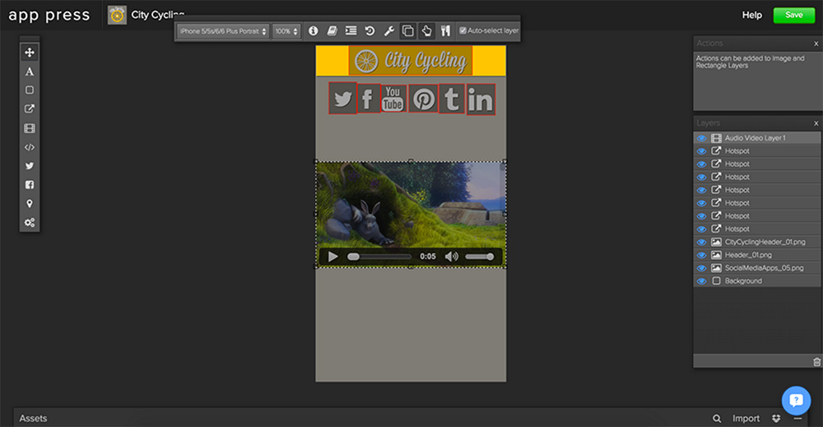Select the Move tool in left toolbar
The height and width of the screenshot is (427, 823).
tap(30, 53)
